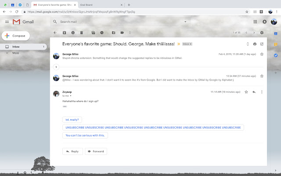Open more options on Zeynep's message

point(262,92)
